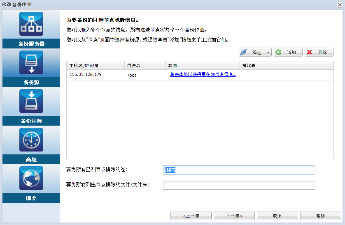
Task: Open the 高级 clock icon step
Action: (x=31, y=140)
